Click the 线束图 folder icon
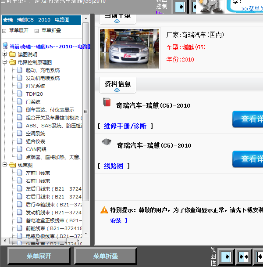 click(x=12, y=165)
